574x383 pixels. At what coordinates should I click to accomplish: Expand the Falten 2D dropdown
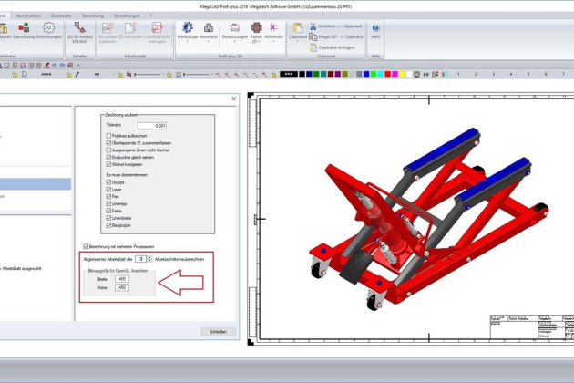255,42
